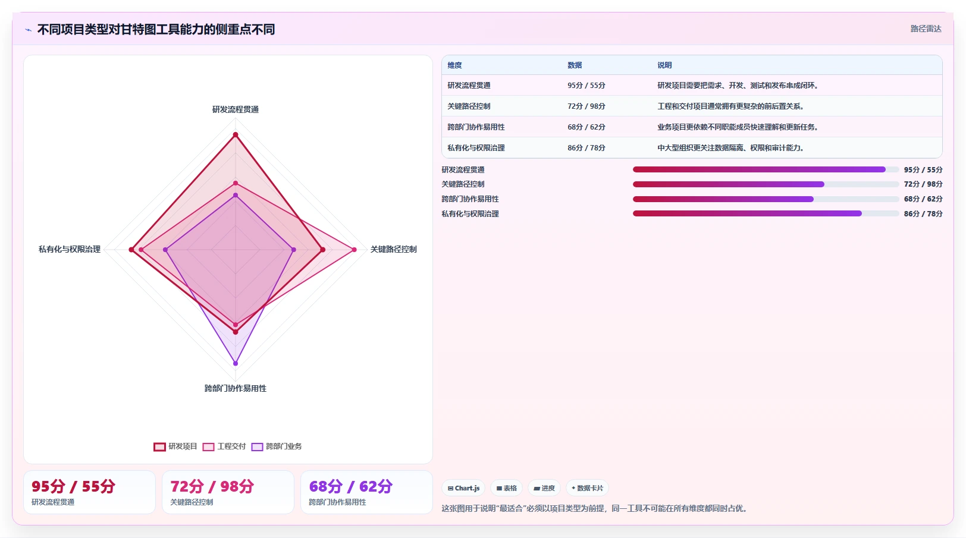
Task: Click the 跨部门协作易用性 progress bar
Action: 766,199
